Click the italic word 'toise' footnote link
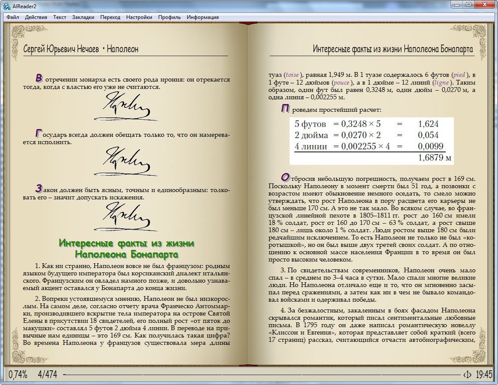Image resolution: width=498 pixels, height=385 pixels. (293, 74)
